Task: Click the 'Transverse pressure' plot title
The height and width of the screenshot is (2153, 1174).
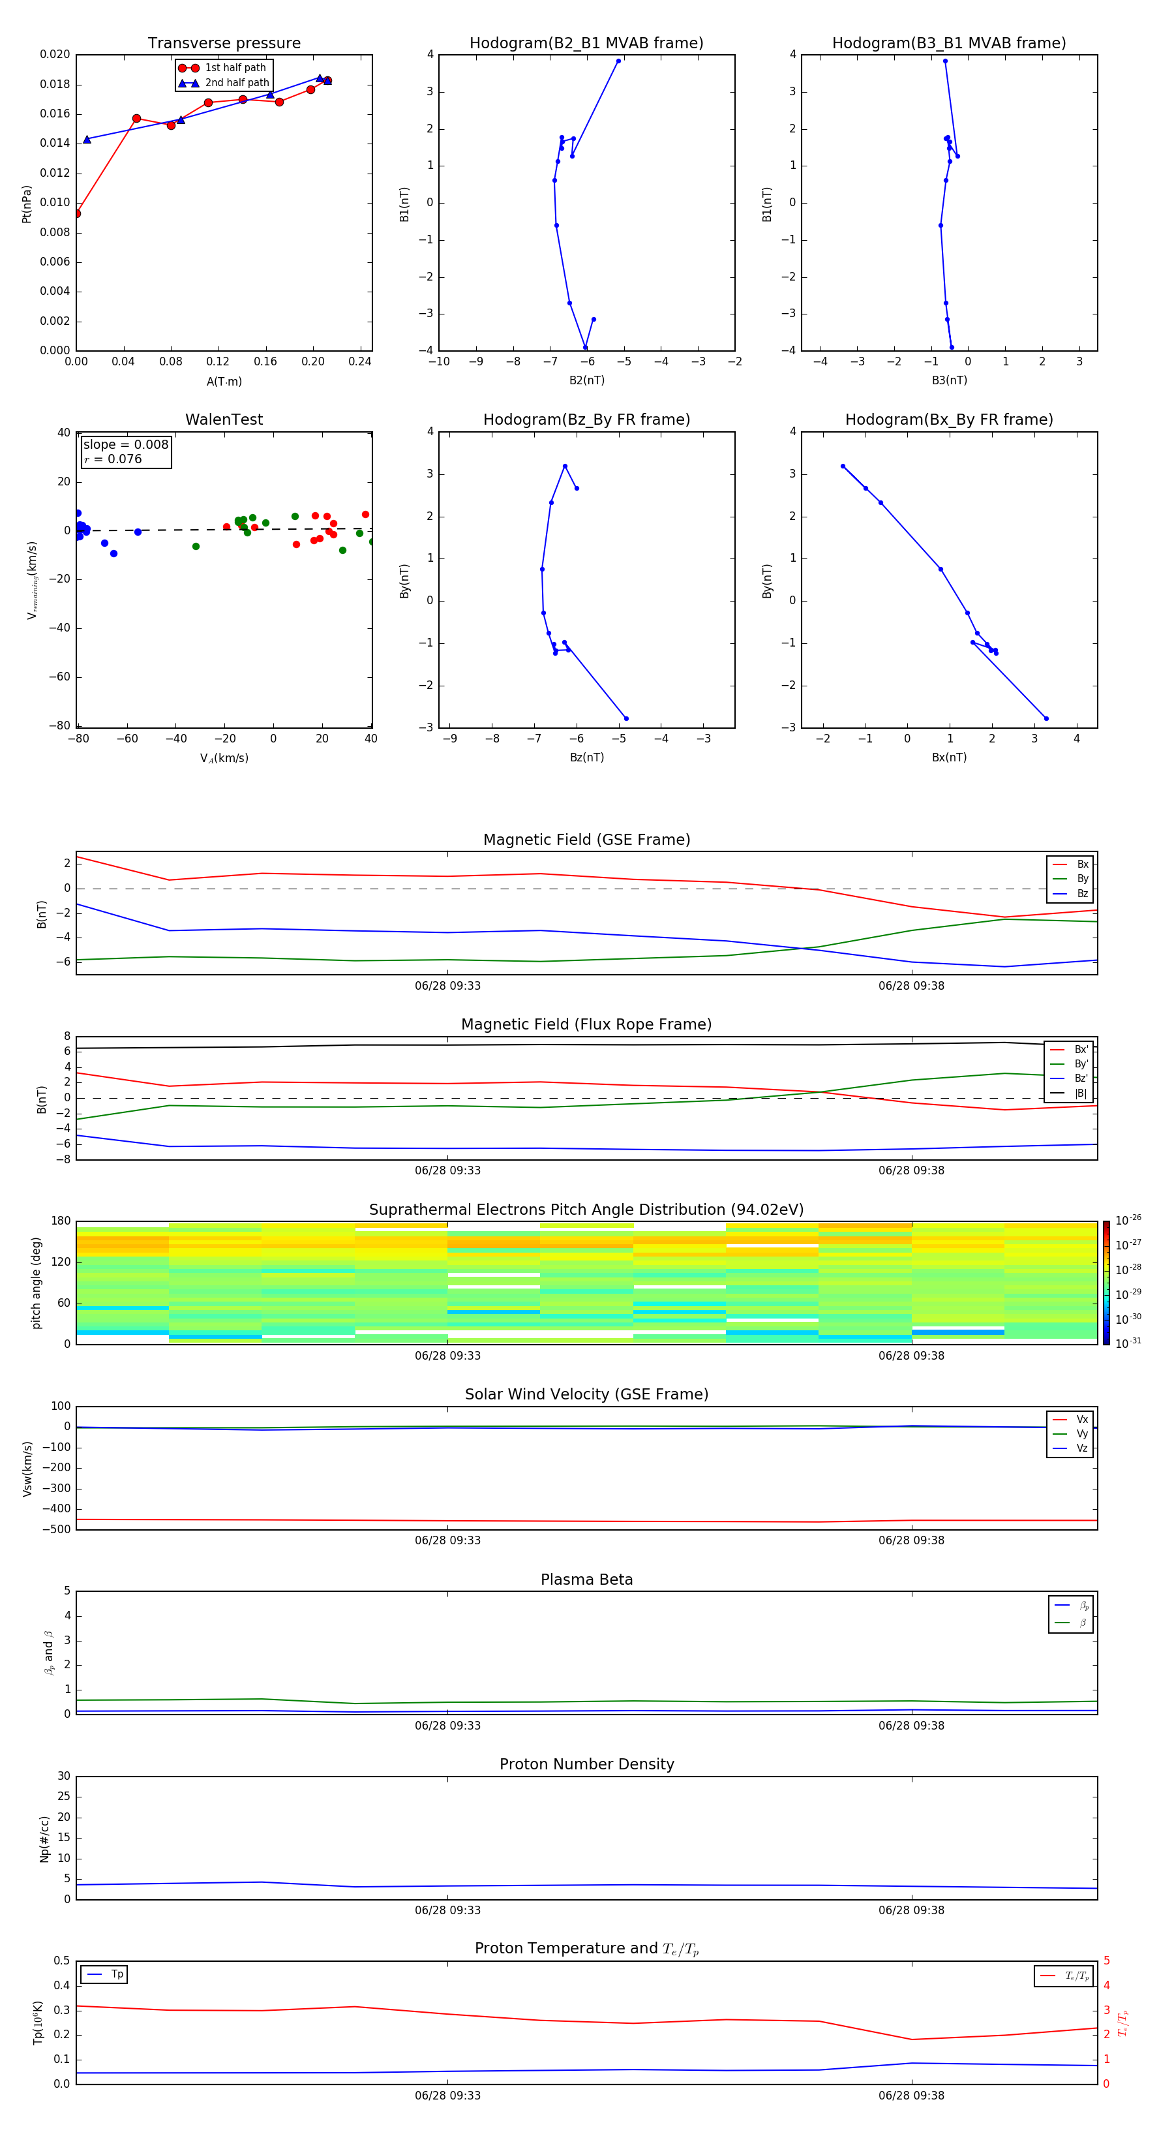Action: (x=224, y=44)
